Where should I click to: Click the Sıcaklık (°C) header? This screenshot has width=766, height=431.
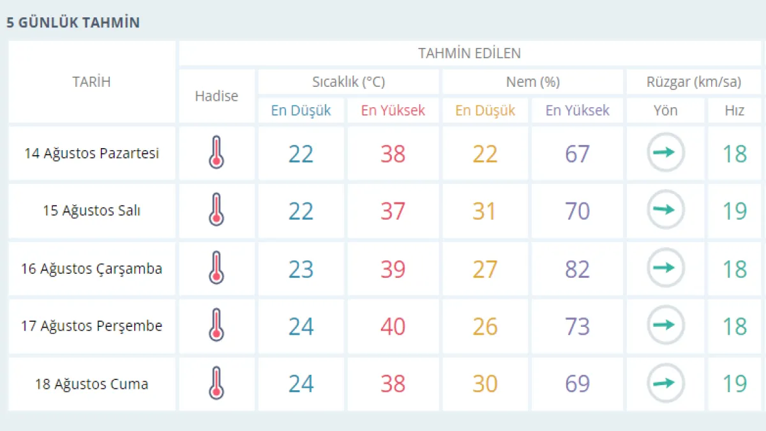coord(348,82)
